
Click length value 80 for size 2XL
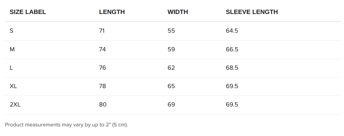[103, 104]
